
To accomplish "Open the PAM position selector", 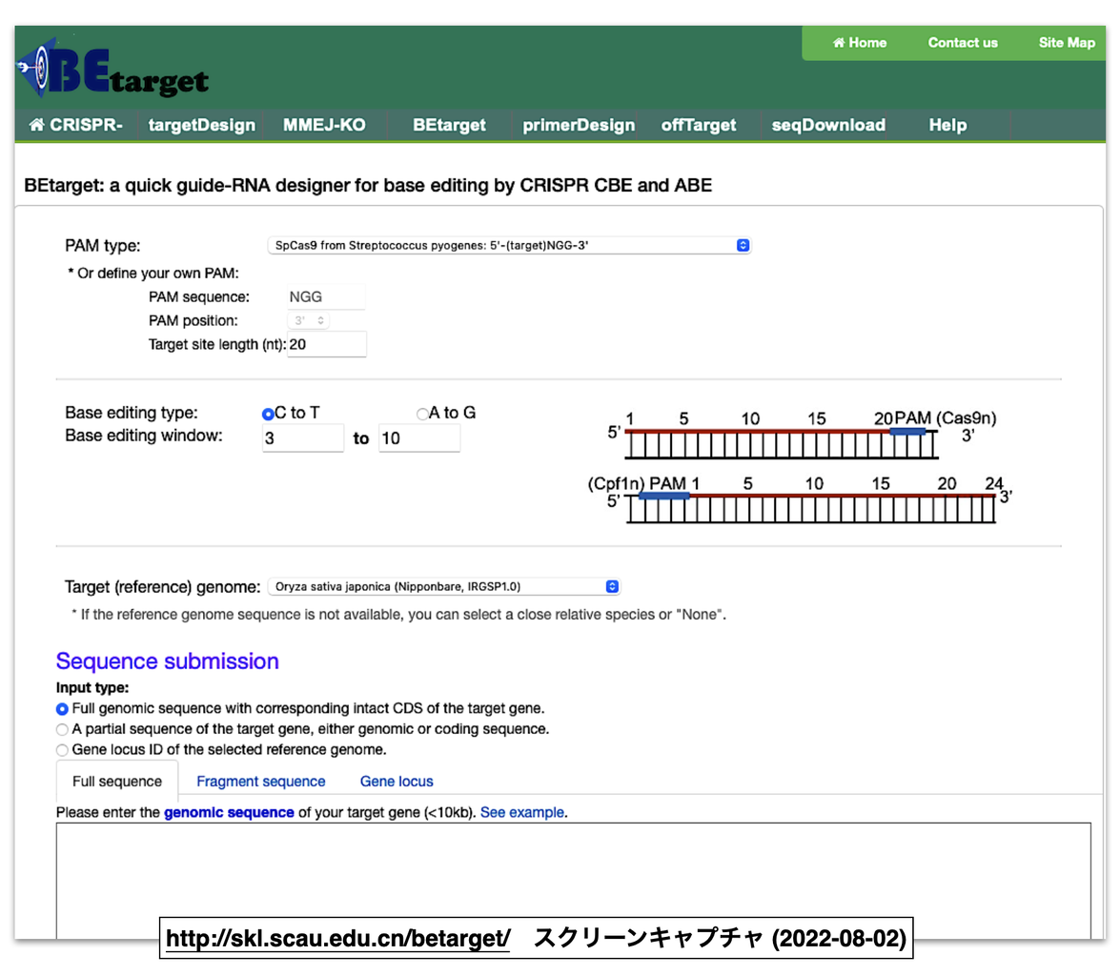I will 306,320.
